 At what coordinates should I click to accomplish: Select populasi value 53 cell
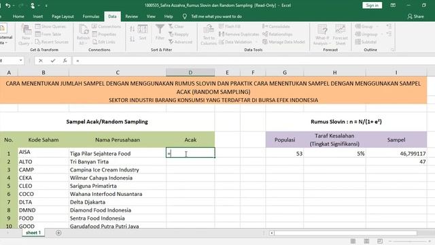tap(285, 153)
